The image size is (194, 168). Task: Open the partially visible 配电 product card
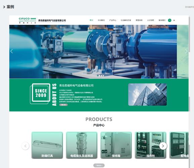(x=179, y=145)
